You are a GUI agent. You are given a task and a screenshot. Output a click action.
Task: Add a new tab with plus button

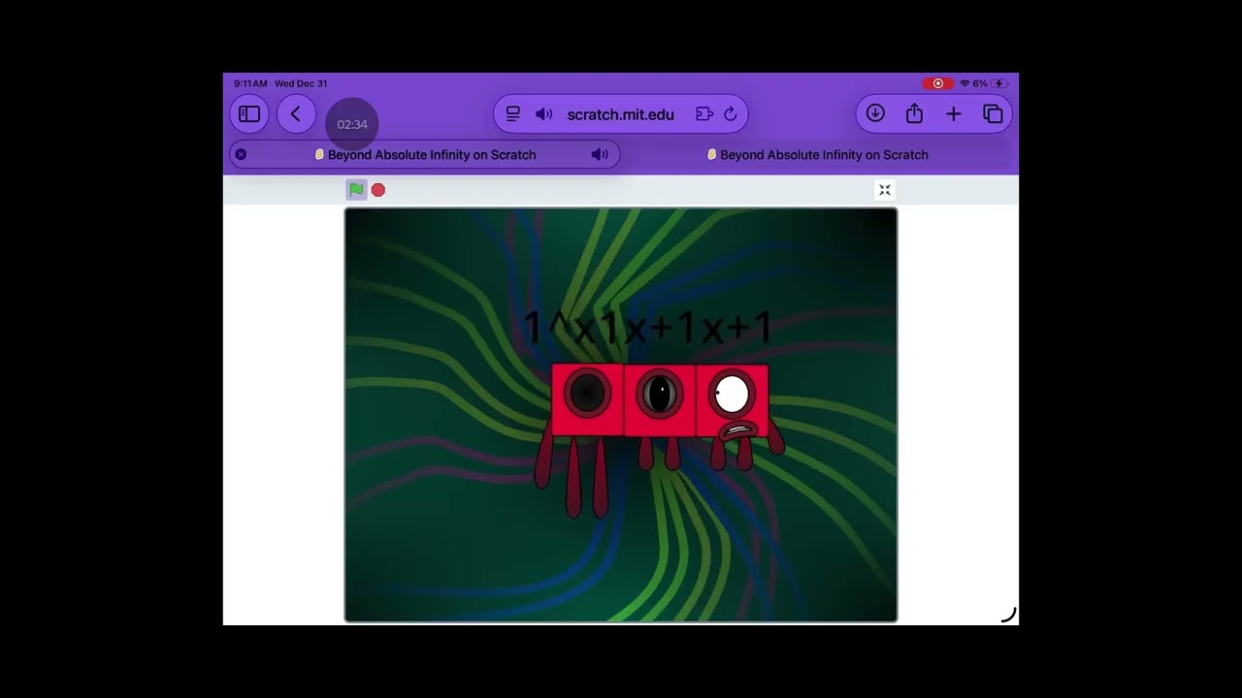coord(954,114)
